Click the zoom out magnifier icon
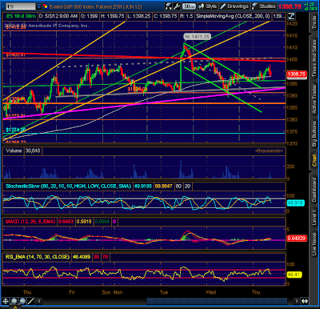Image resolution: width=320 pixels, height=309 pixels. [x=22, y=301]
